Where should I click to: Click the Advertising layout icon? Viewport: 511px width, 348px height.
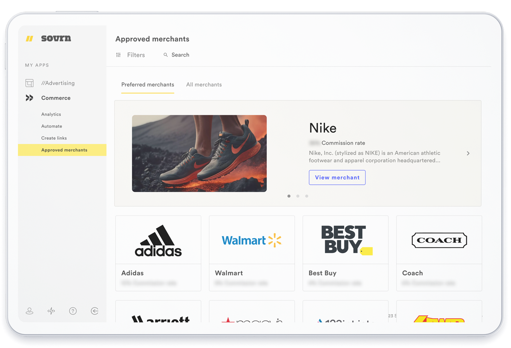click(x=29, y=83)
